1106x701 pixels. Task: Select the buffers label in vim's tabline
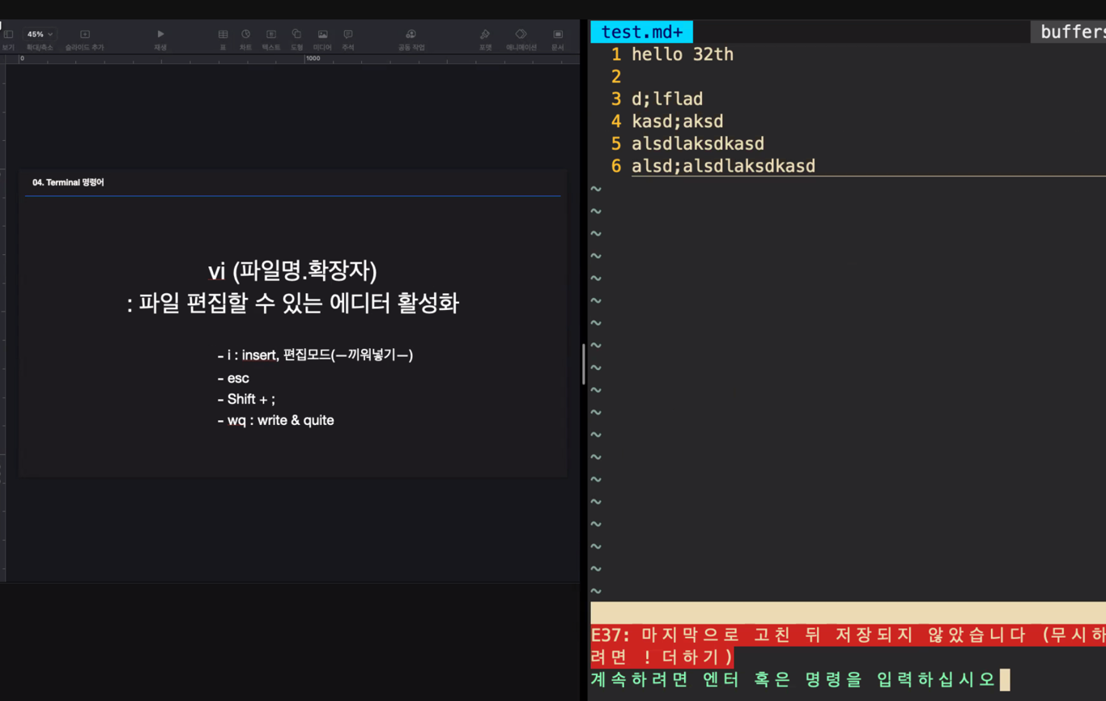point(1074,32)
